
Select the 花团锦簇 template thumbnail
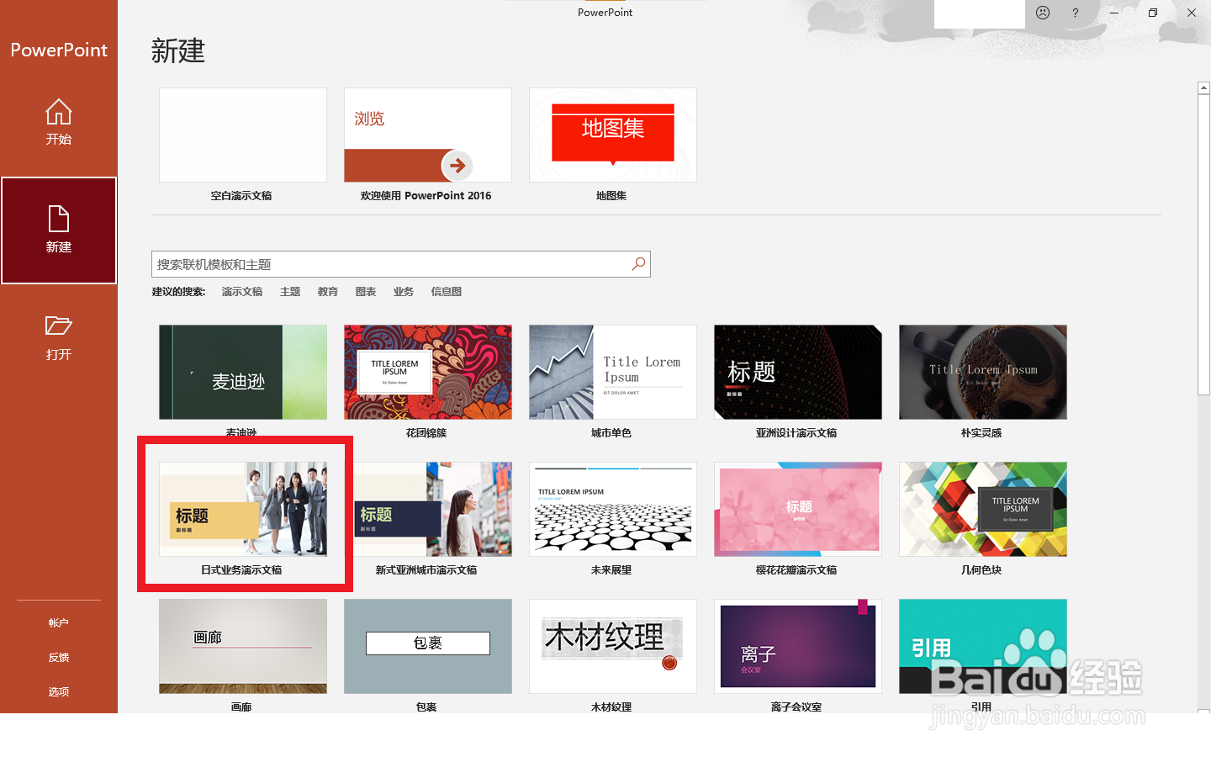point(428,372)
